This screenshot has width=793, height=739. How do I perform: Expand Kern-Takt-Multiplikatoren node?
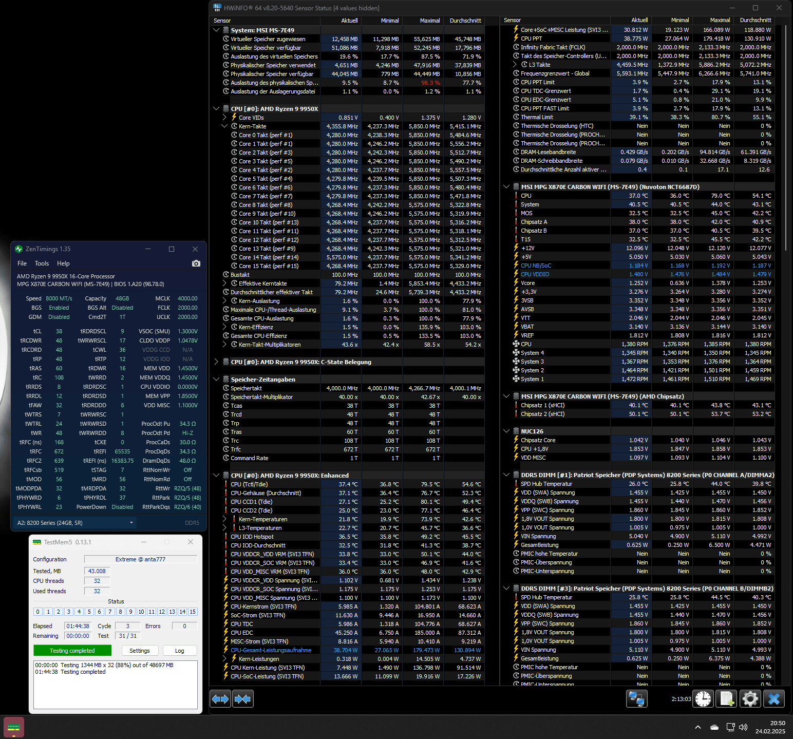pyautogui.click(x=224, y=345)
